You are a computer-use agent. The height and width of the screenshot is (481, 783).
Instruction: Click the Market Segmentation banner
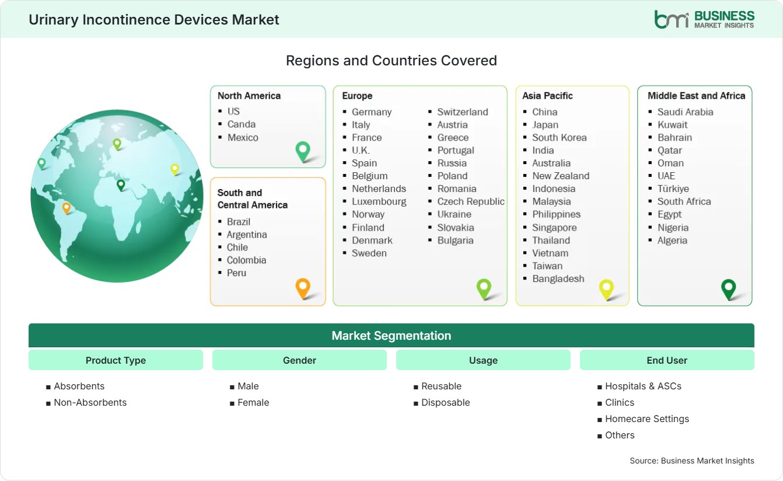[x=391, y=336]
